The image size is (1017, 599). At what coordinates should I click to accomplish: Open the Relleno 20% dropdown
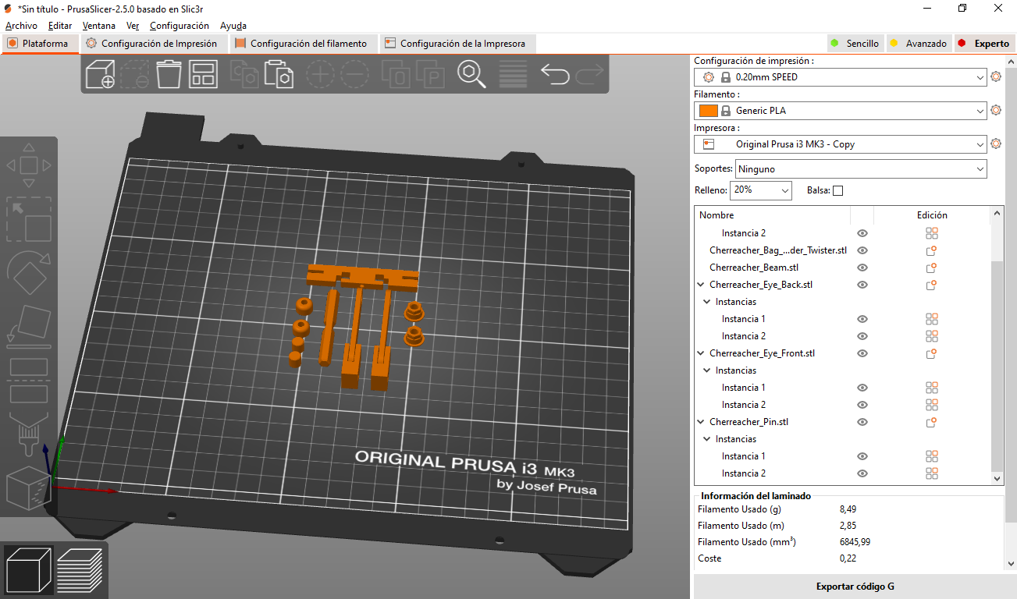pos(761,190)
